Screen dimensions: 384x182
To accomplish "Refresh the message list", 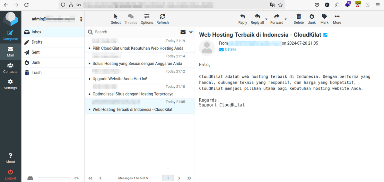I will pos(162,19).
